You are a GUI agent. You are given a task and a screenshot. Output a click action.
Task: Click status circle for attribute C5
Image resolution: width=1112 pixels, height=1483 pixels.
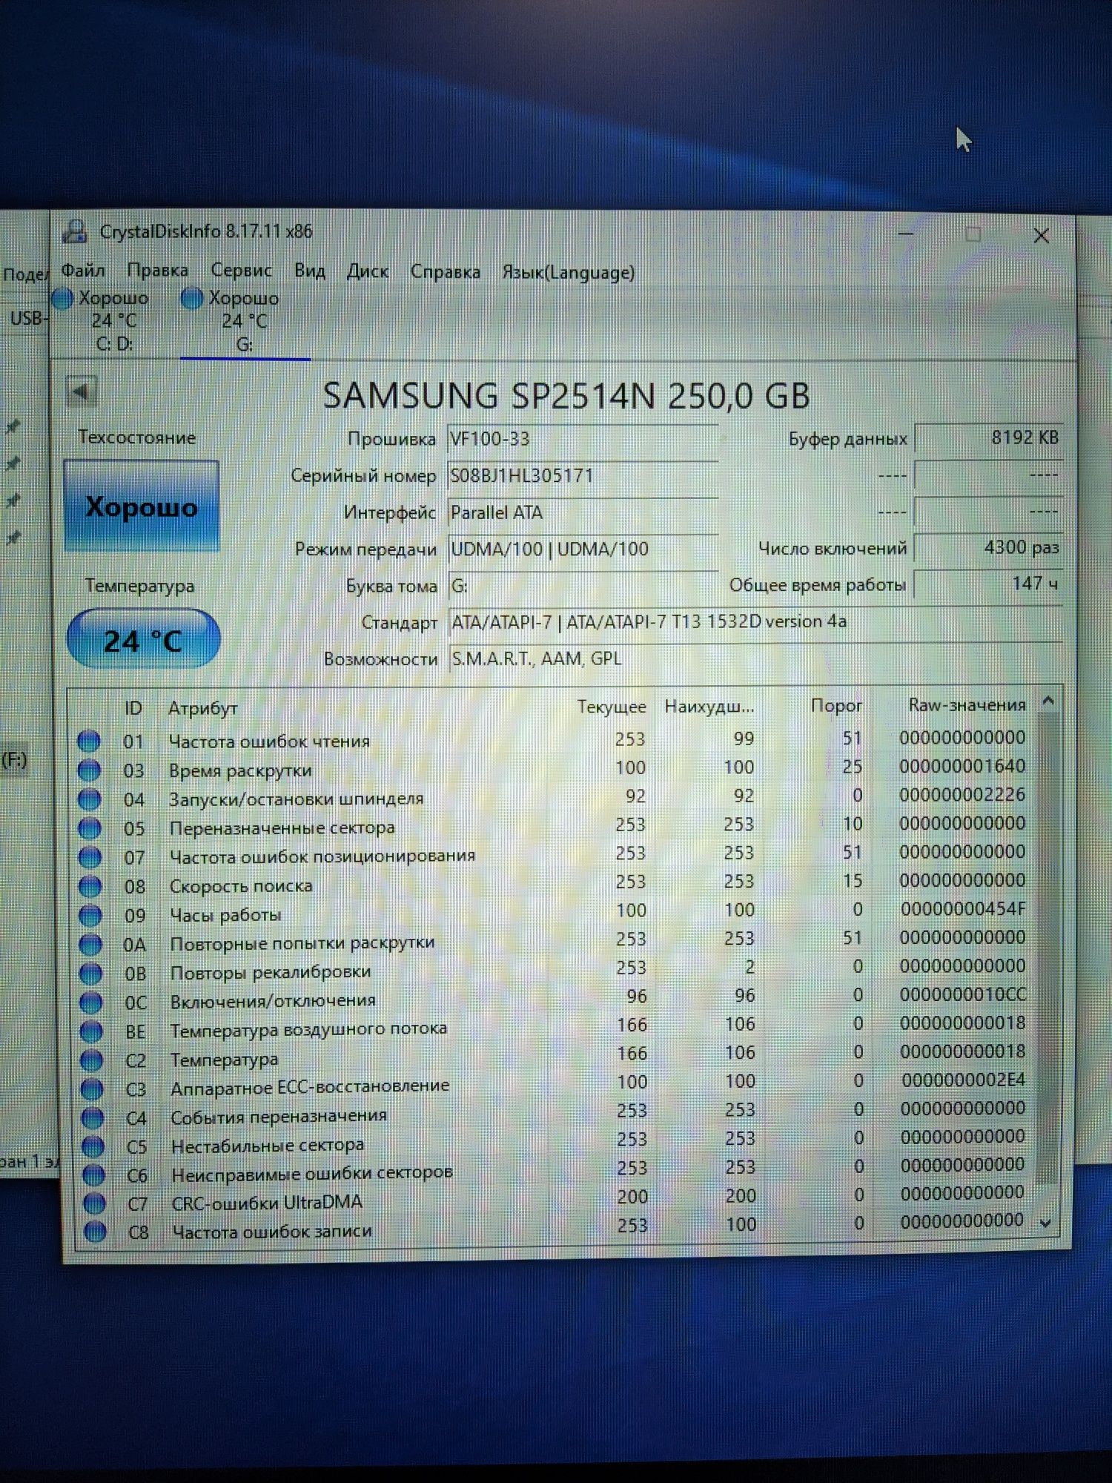pos(93,1146)
